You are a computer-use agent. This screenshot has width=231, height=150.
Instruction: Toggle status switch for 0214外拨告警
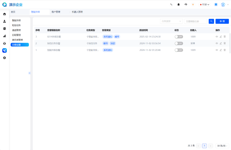coord(179,37)
